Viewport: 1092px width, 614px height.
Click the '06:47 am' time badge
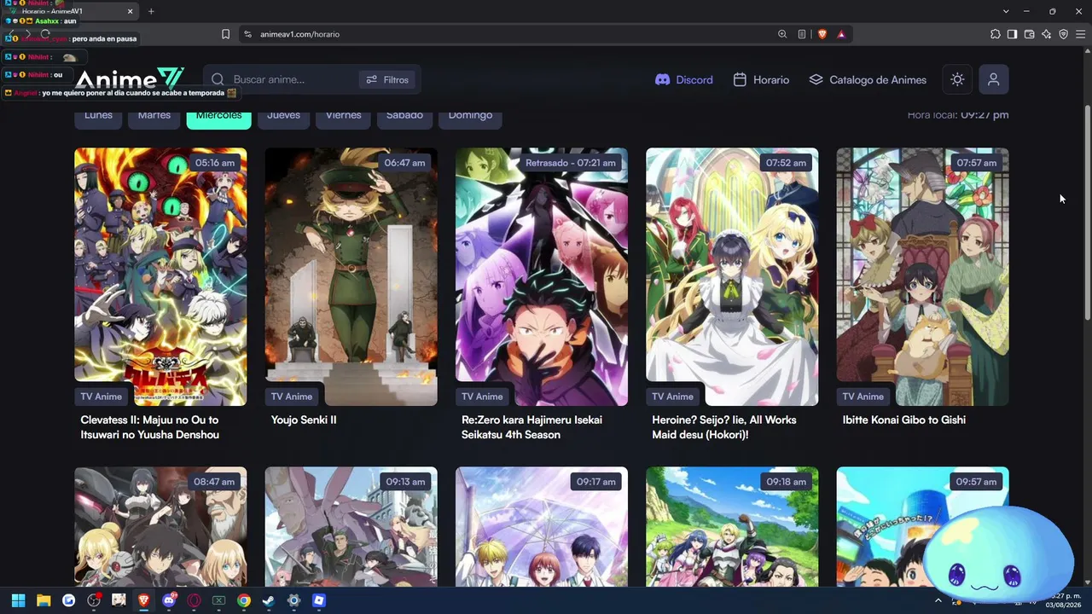click(x=404, y=163)
